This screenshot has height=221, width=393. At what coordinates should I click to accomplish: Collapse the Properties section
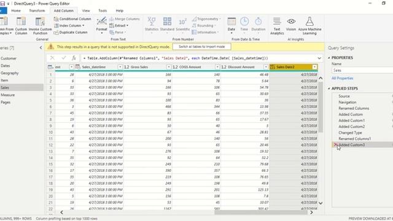[329, 58]
